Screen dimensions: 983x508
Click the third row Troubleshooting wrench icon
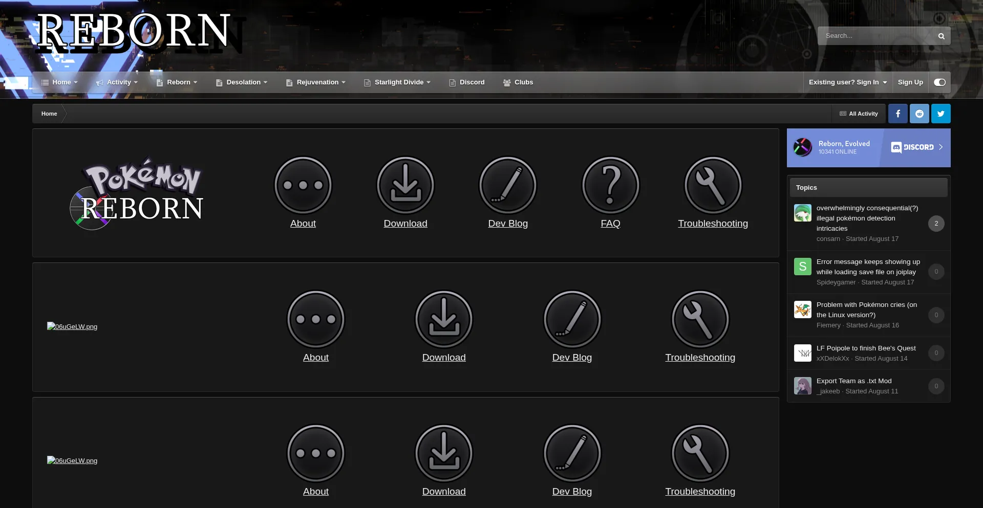point(700,453)
